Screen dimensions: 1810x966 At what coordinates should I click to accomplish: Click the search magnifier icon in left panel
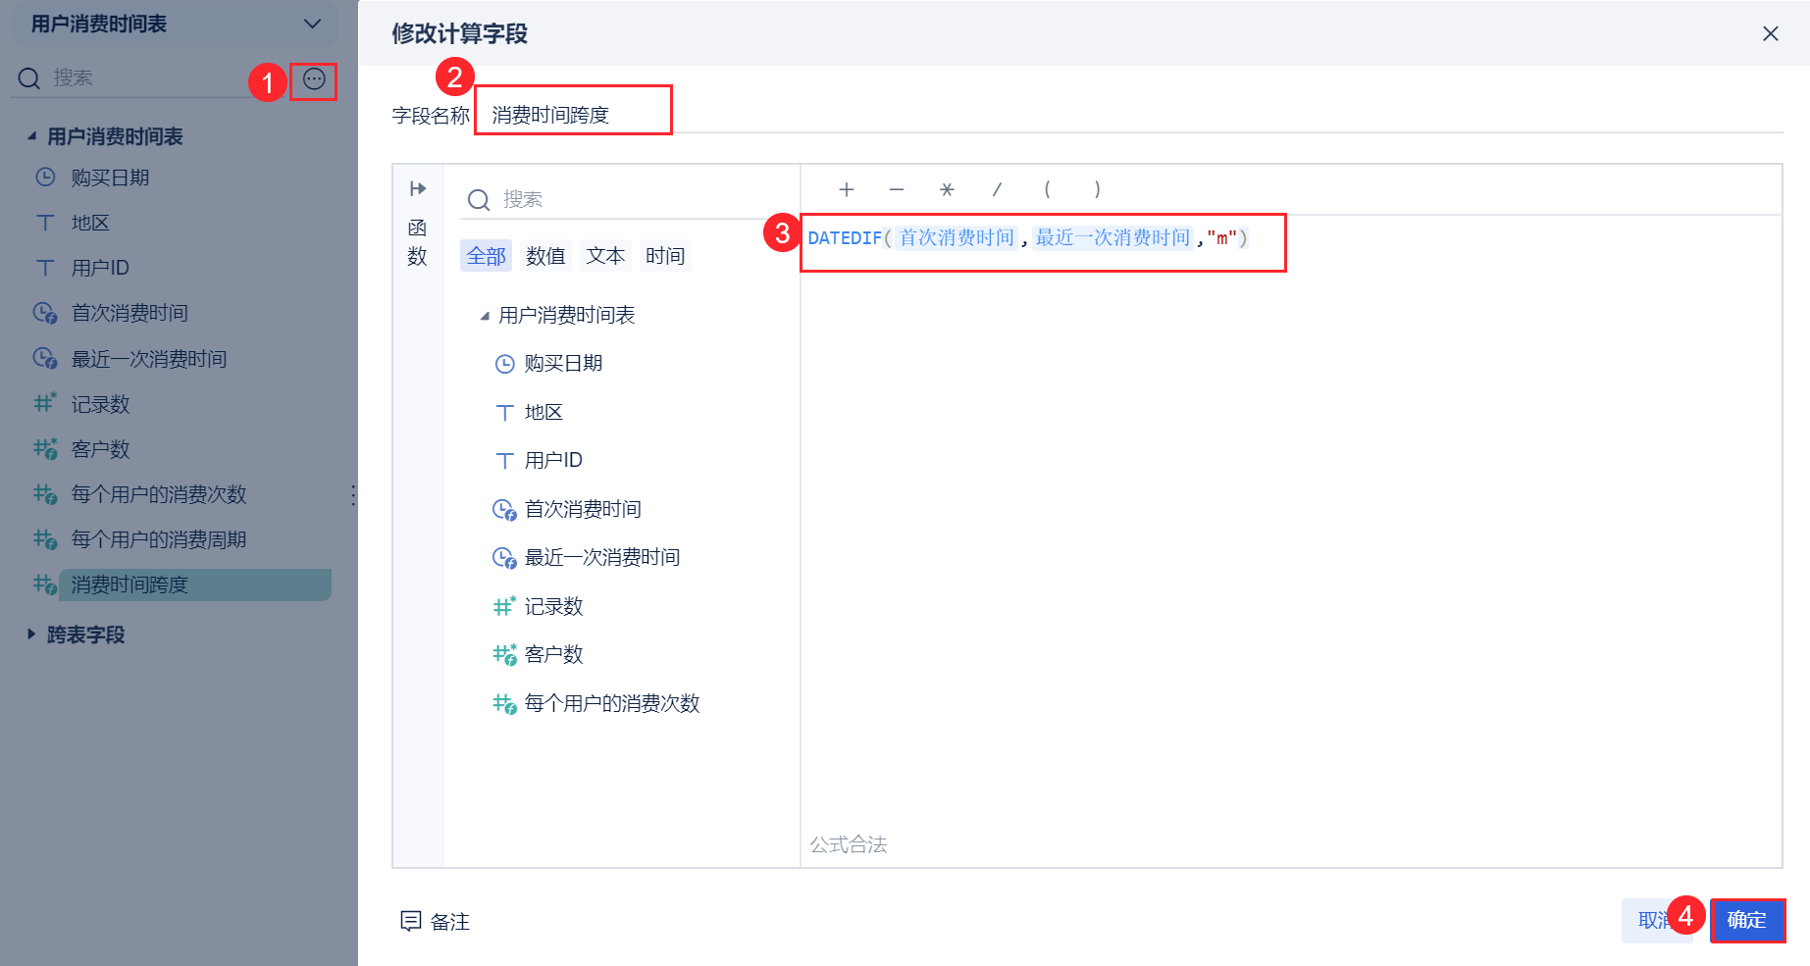click(29, 78)
